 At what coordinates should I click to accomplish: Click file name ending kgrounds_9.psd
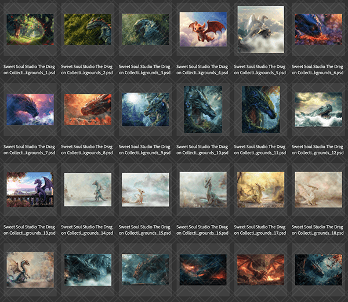pyautogui.click(x=144, y=150)
